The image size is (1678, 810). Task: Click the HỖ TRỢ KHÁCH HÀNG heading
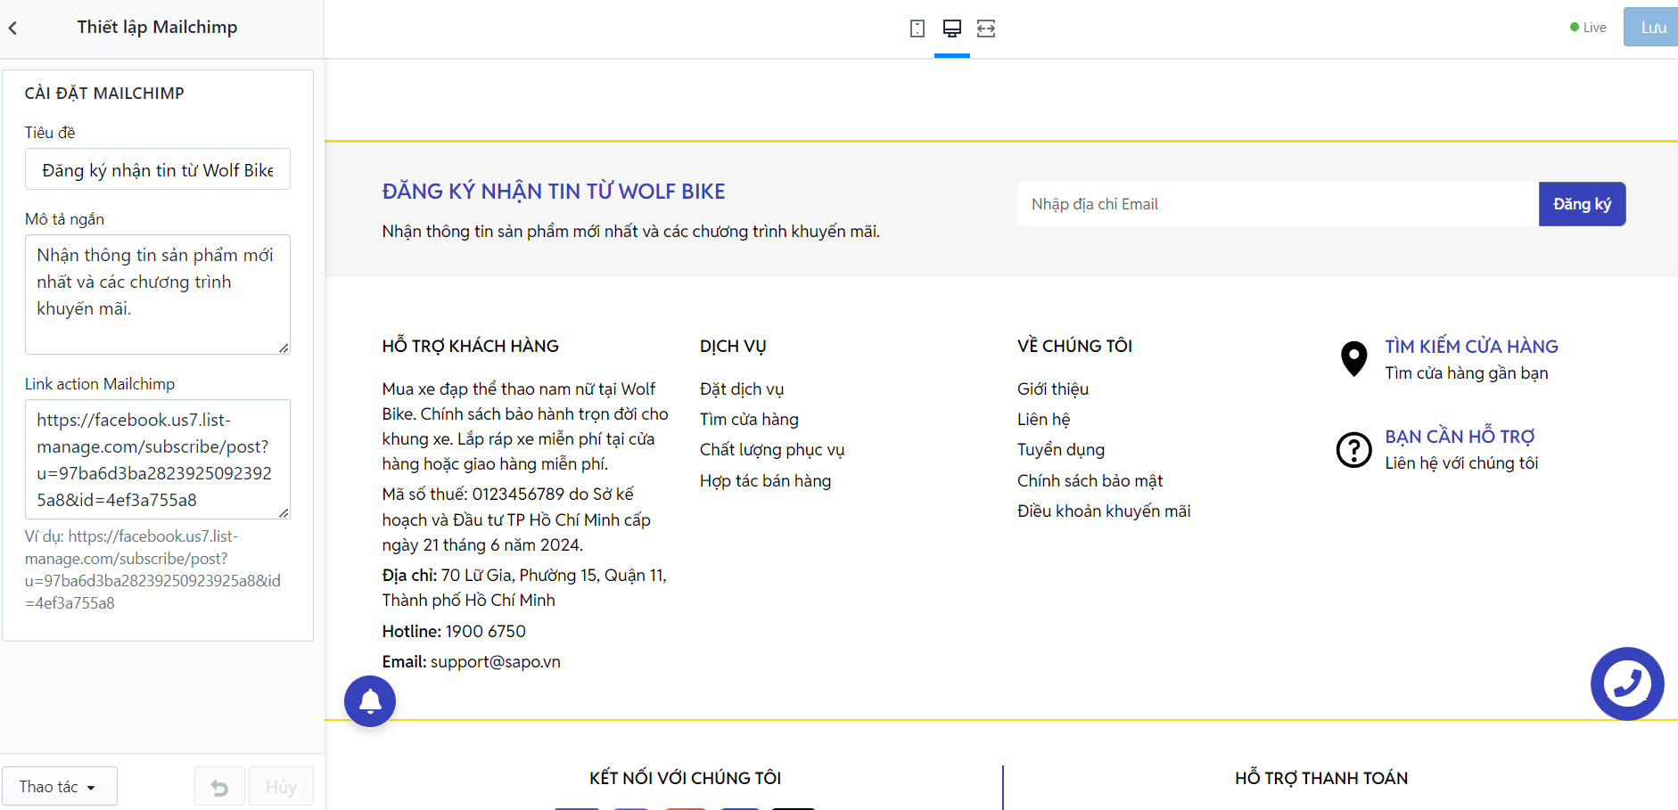[471, 346]
